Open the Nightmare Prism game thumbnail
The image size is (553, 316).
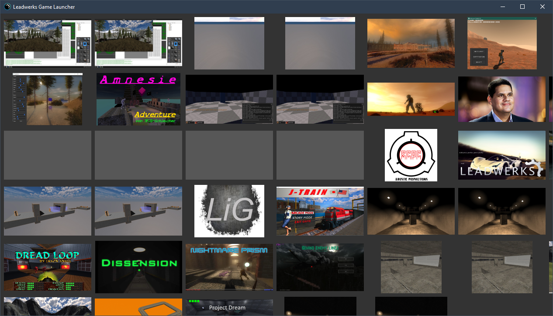pyautogui.click(x=229, y=267)
